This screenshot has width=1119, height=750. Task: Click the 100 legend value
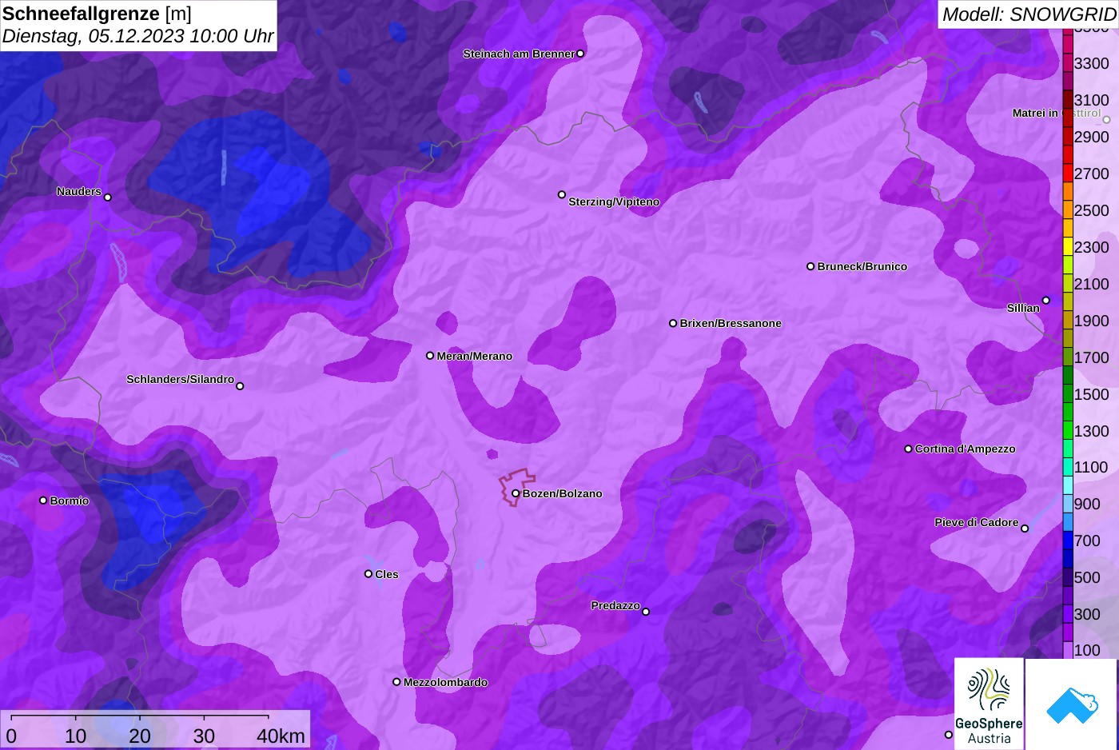pyautogui.click(x=1087, y=650)
